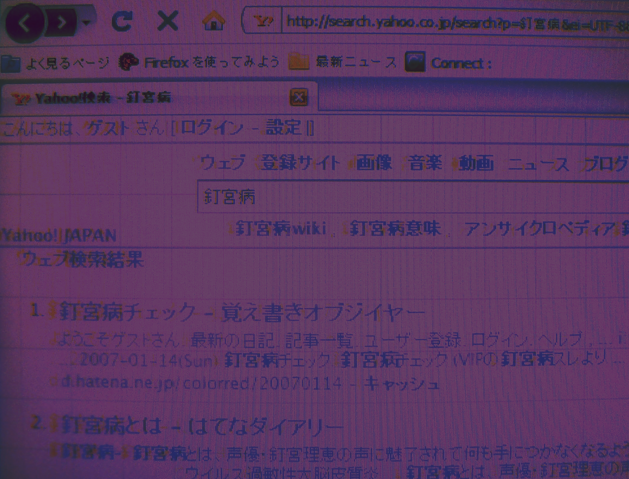Reload the page with the Refresh icon

(x=122, y=21)
